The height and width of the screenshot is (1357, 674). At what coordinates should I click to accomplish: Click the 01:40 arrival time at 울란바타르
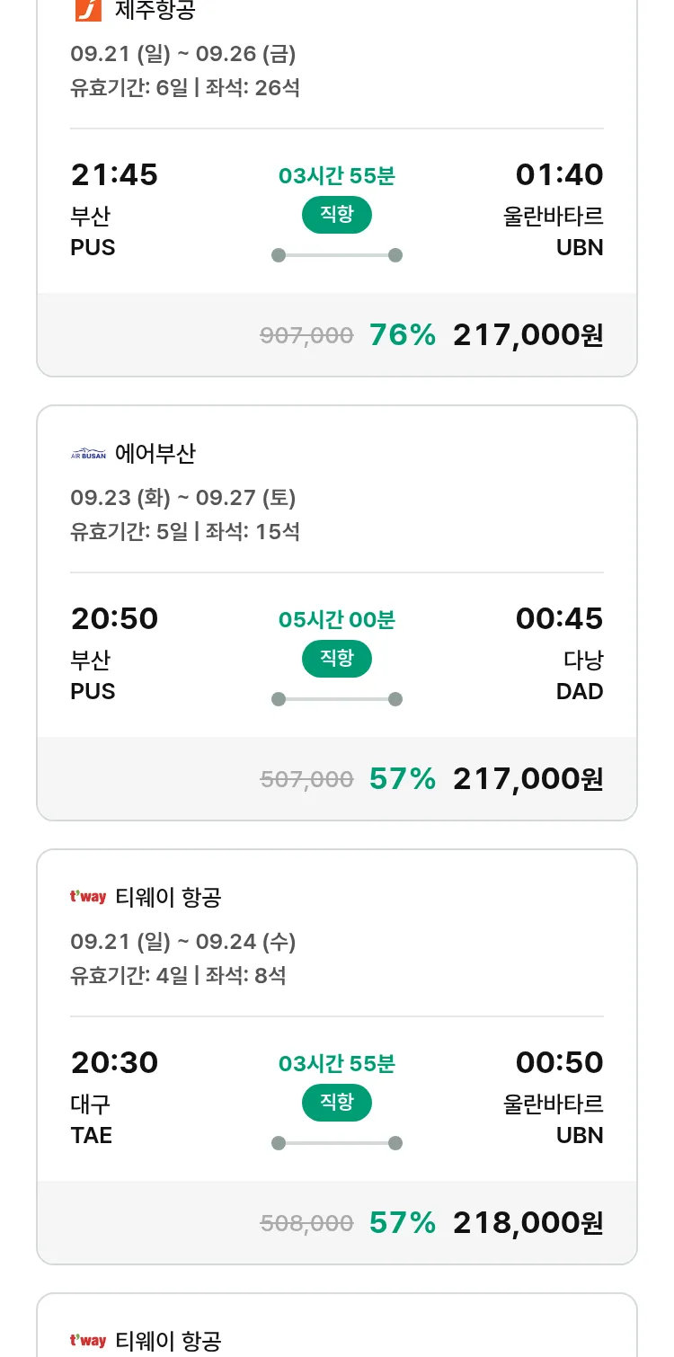(x=559, y=174)
